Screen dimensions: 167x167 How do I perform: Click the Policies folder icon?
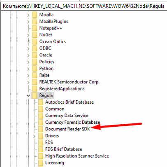(35, 62)
